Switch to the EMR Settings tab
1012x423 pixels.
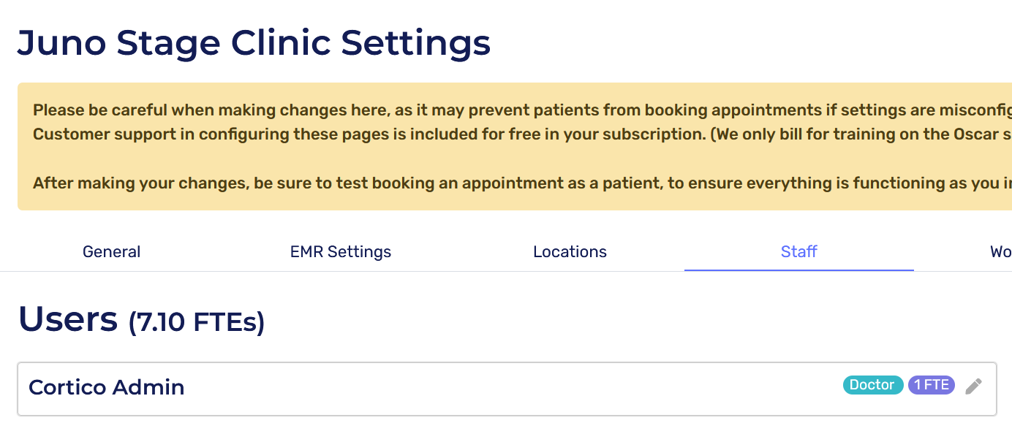coord(341,252)
